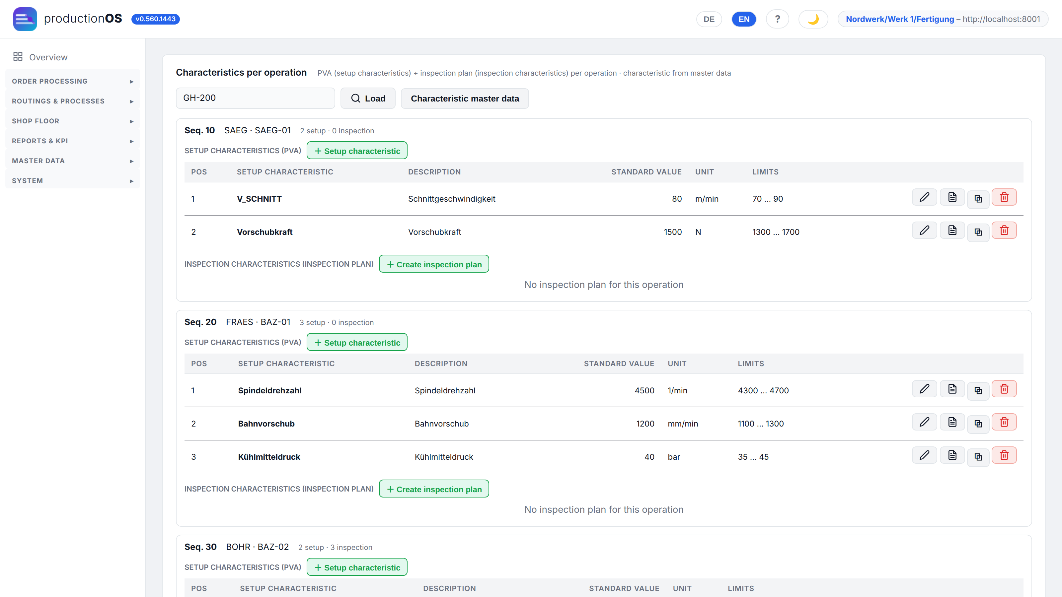Image resolution: width=1062 pixels, height=597 pixels.
Task: Copy the Vorschubkraft characteristic
Action: click(978, 232)
